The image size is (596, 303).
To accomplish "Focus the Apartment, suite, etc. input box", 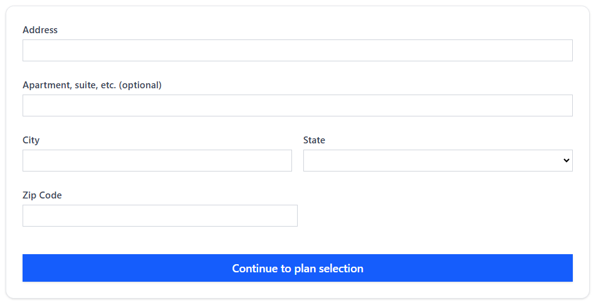I will 297,106.
